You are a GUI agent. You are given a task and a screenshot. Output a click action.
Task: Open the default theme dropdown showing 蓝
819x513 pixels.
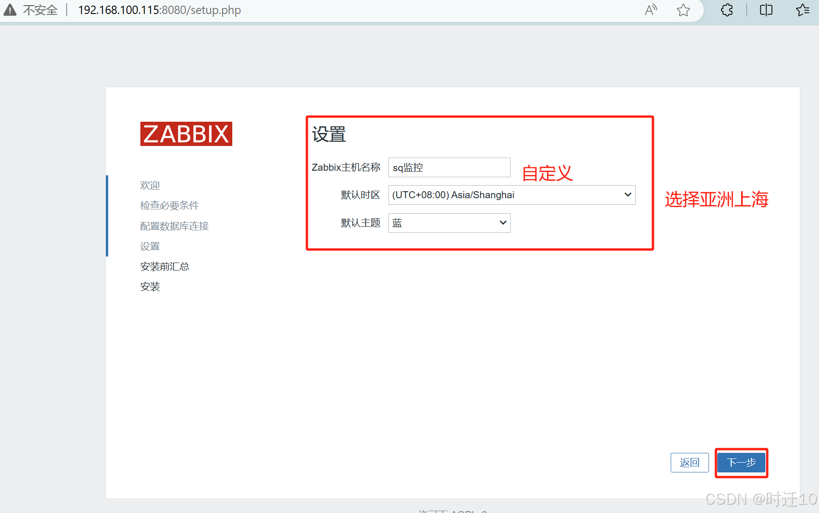click(x=449, y=223)
